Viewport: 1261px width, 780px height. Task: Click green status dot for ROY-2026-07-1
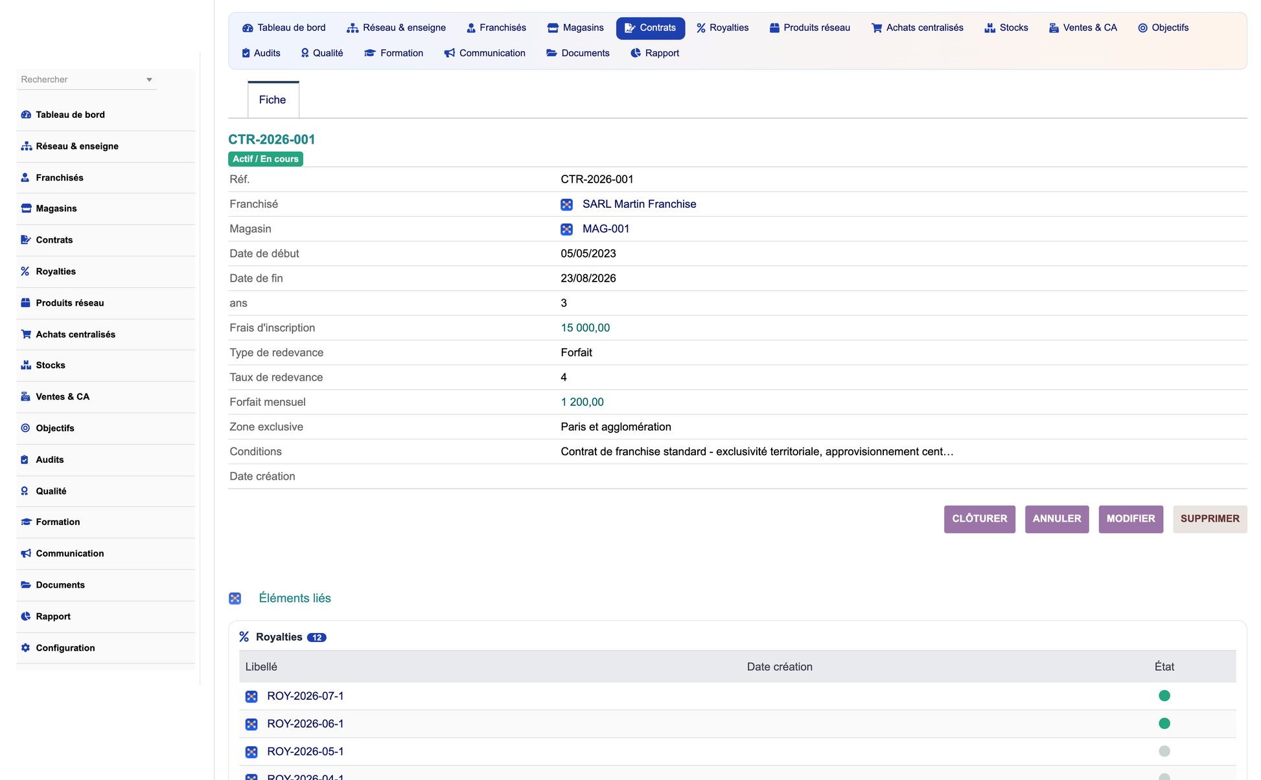pos(1164,696)
